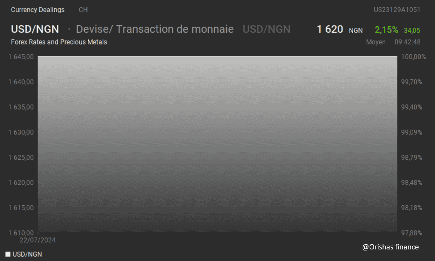Click the grey USD/NGN symbol label
Viewport: 435px width, 261px height.
[x=267, y=29]
